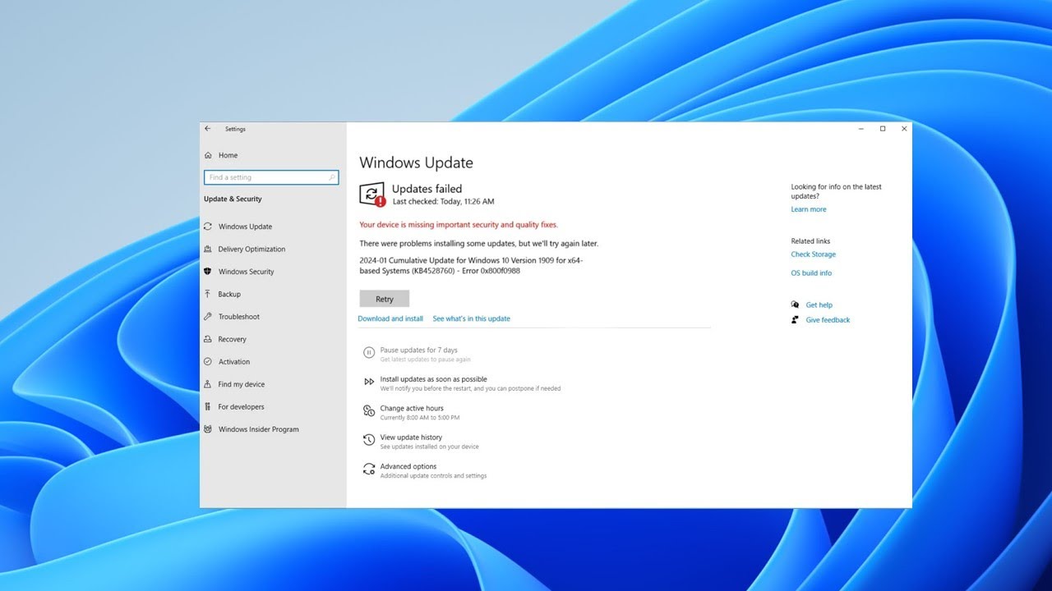Minimize the Settings window
The width and height of the screenshot is (1052, 591).
(861, 129)
